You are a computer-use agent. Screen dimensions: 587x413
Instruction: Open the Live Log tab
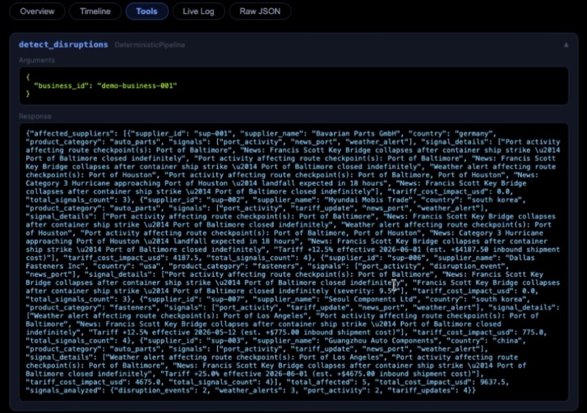tap(198, 11)
